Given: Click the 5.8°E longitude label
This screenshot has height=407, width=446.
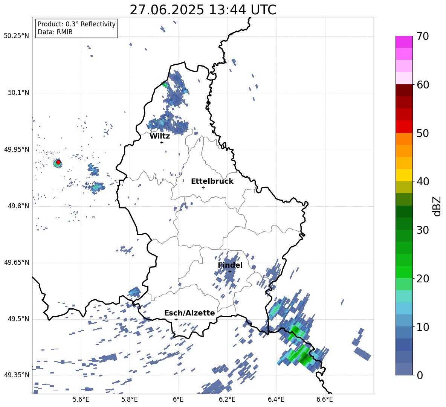Looking at the screenshot, I should click(130, 399).
